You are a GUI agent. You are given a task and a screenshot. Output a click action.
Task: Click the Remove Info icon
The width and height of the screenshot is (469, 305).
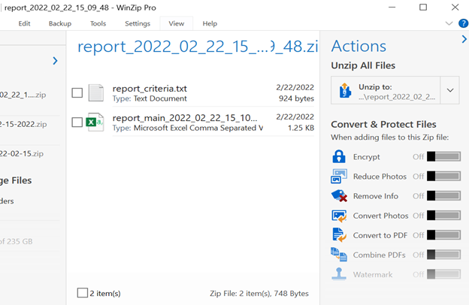(x=339, y=196)
